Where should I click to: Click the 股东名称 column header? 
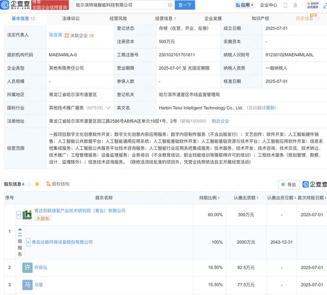[x=104, y=198]
